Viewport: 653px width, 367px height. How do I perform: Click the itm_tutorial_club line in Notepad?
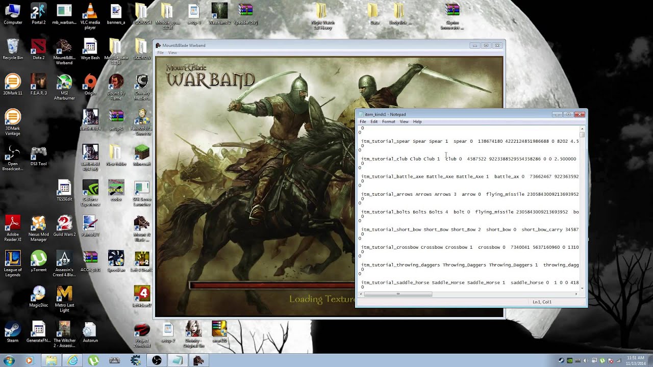[x=468, y=159]
